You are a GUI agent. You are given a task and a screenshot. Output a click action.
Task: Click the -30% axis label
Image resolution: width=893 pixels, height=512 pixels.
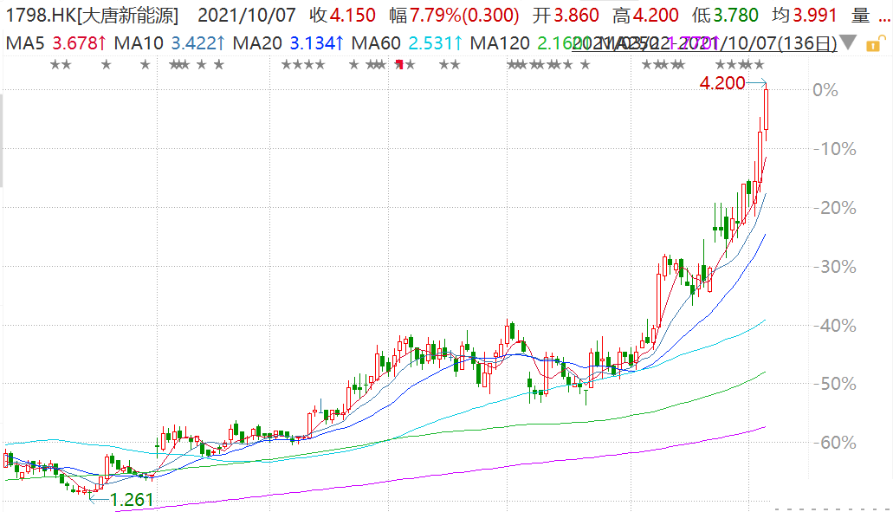[835, 267]
